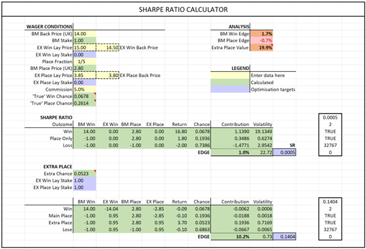Screen dimensions: 366x249
Task: Click the Loss row Contribution value -1.4771
Action: coord(230,145)
